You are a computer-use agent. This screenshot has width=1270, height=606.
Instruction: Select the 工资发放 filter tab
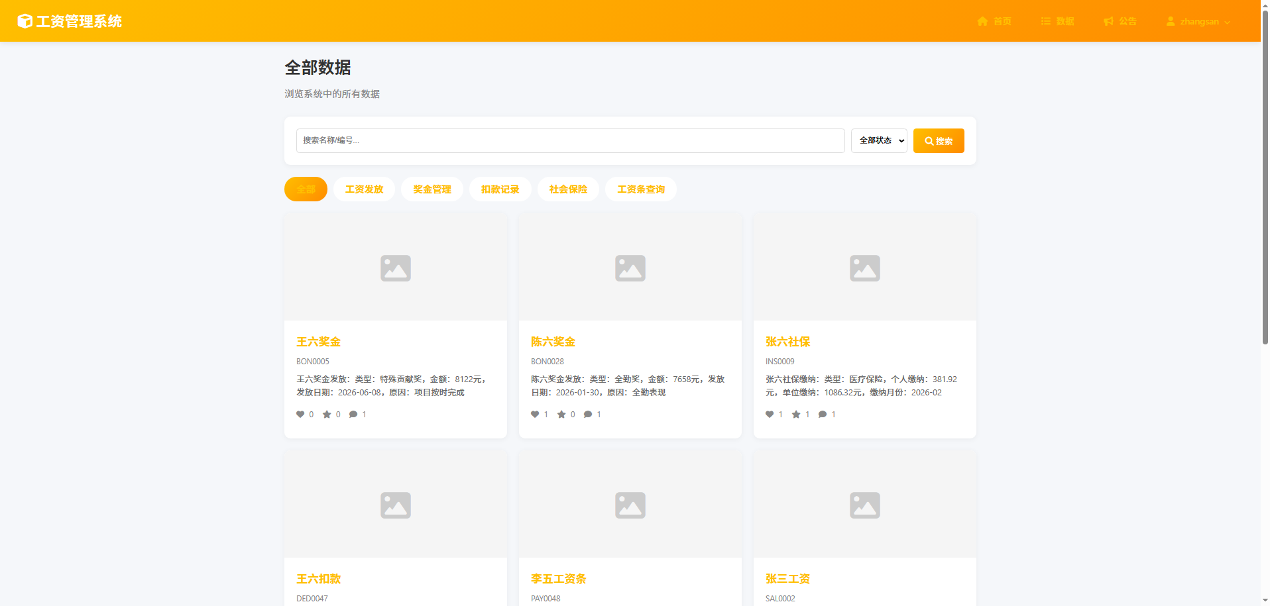pyautogui.click(x=364, y=189)
